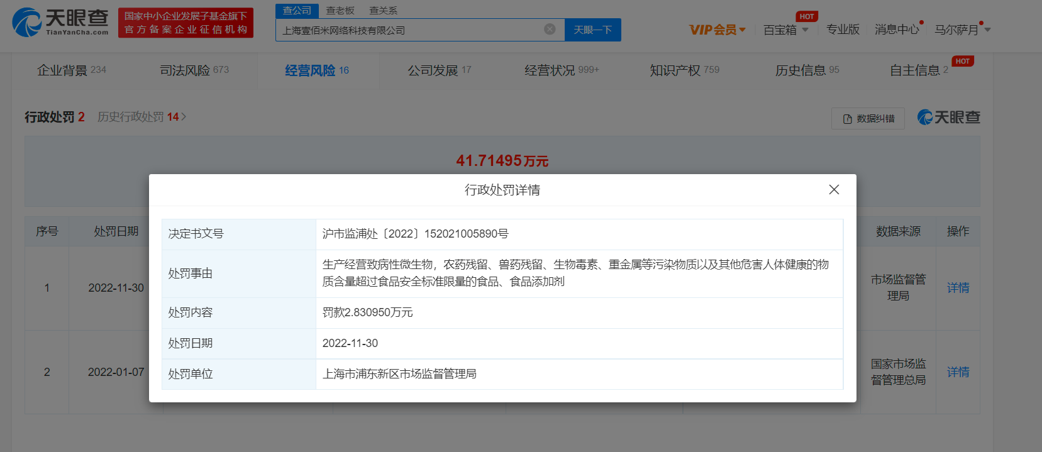Viewport: 1042px width, 452px height.
Task: Open the VIP会员 dropdown
Action: pos(717,30)
